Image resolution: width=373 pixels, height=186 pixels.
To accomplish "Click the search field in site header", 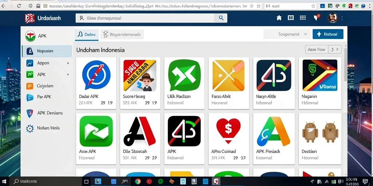I will tap(145, 18).
